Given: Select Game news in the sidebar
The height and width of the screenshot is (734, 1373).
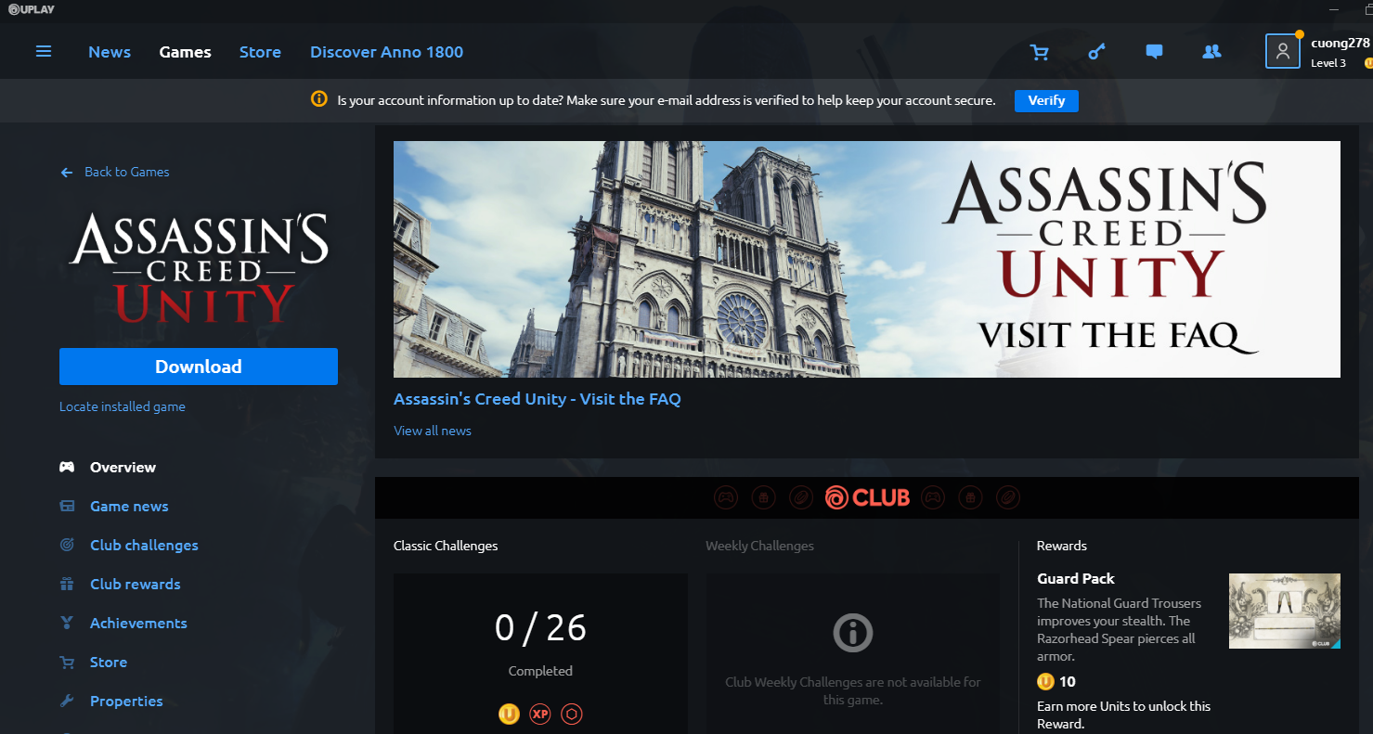Looking at the screenshot, I should click(x=129, y=506).
